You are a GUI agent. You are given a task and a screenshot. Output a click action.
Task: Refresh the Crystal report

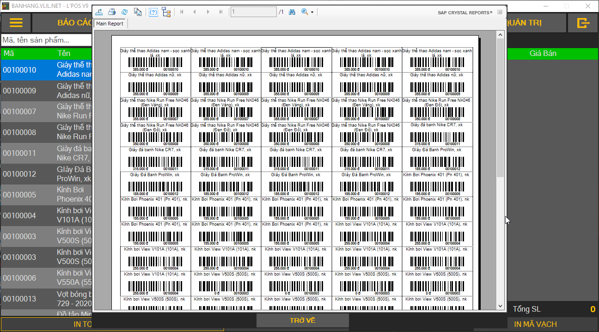pos(124,12)
